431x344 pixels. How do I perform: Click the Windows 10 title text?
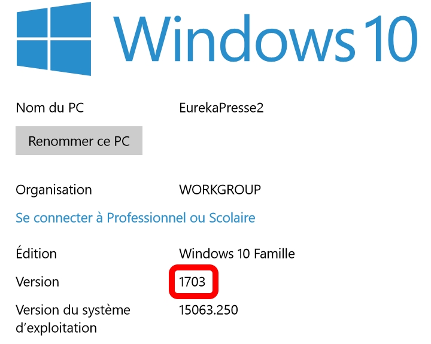tap(266, 38)
